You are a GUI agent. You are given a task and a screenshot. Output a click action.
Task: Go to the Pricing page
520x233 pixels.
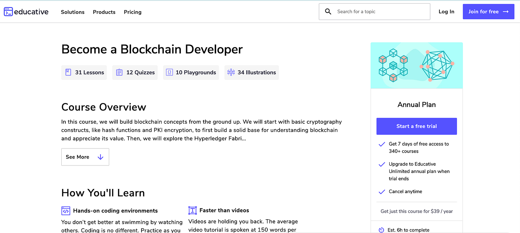(x=133, y=12)
